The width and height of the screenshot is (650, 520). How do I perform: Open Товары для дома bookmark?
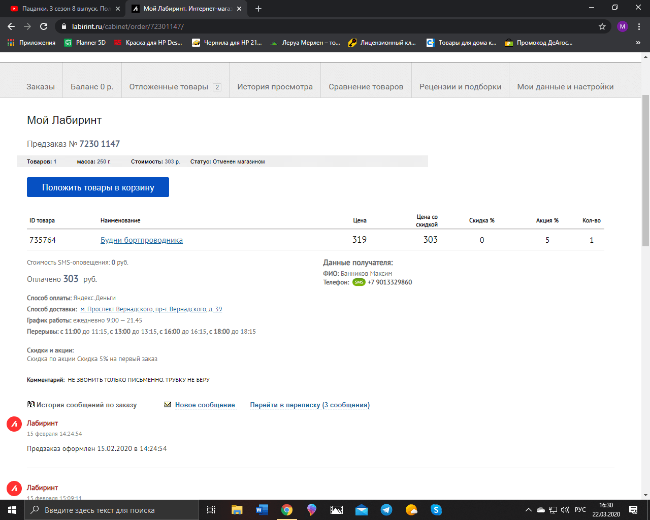click(x=462, y=43)
